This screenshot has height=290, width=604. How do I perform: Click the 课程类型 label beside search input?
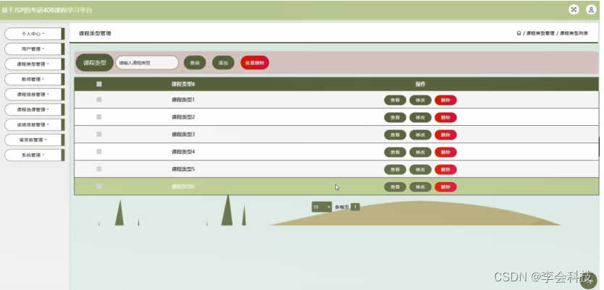point(94,63)
